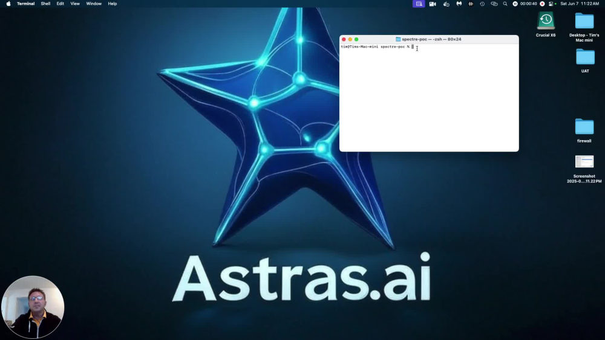
Task: Select the Crucial X6 drive icon
Action: pos(546,21)
